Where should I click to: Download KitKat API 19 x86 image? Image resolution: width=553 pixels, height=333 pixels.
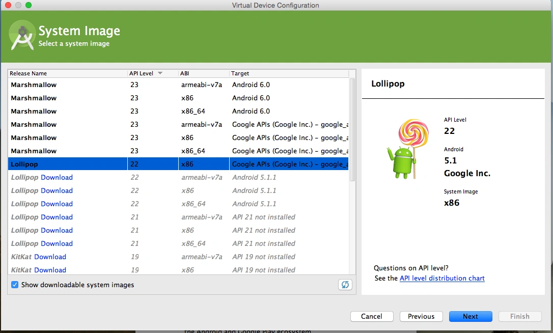(50, 270)
